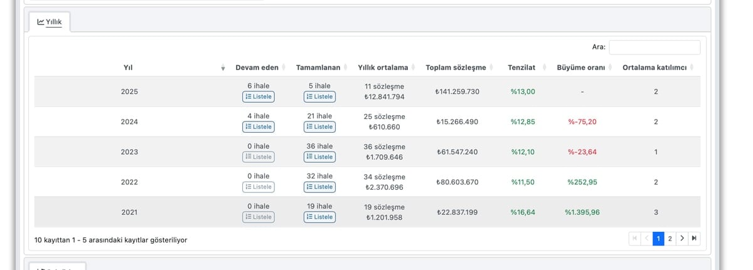Jump to last page icon

(x=694, y=239)
